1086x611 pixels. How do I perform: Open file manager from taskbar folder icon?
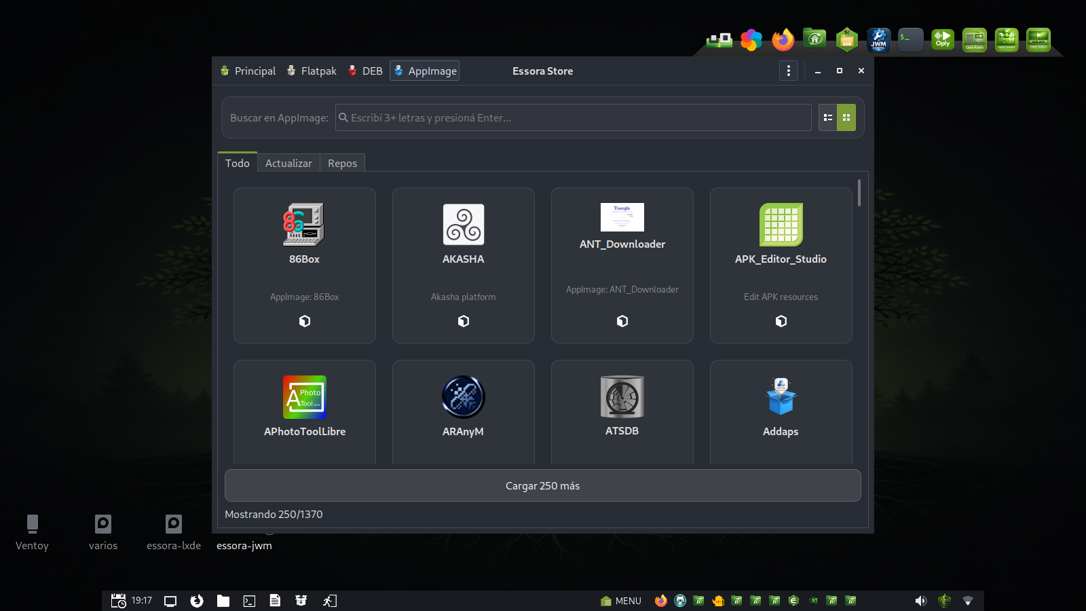tap(223, 601)
